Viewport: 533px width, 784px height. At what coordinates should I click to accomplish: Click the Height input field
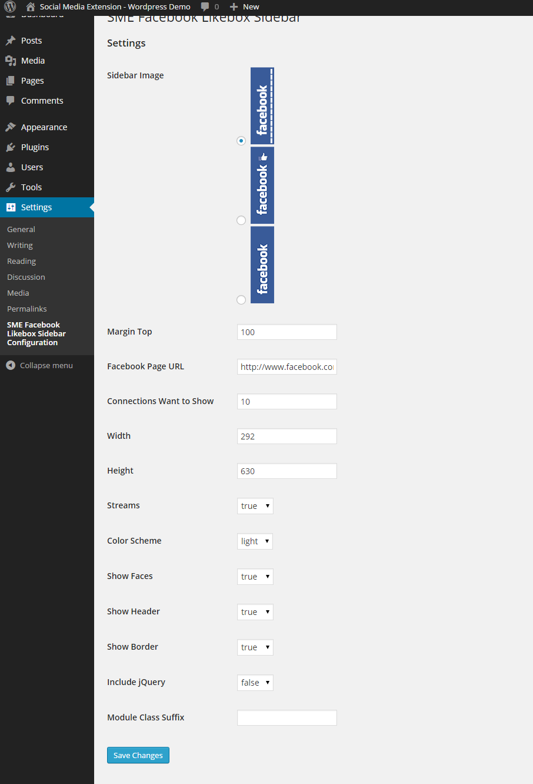[287, 471]
